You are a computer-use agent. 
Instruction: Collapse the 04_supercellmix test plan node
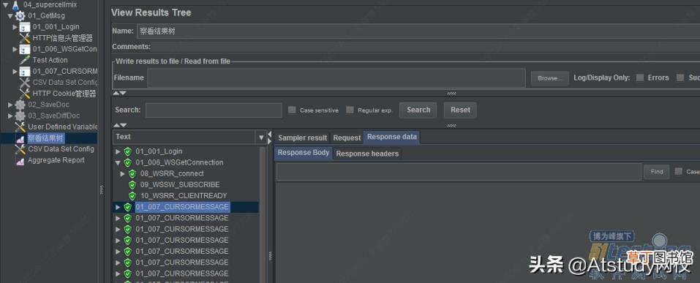point(6,5)
